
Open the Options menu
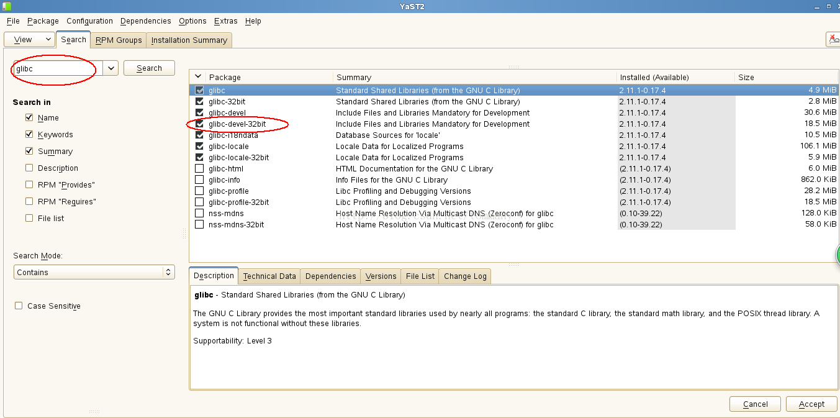click(192, 20)
